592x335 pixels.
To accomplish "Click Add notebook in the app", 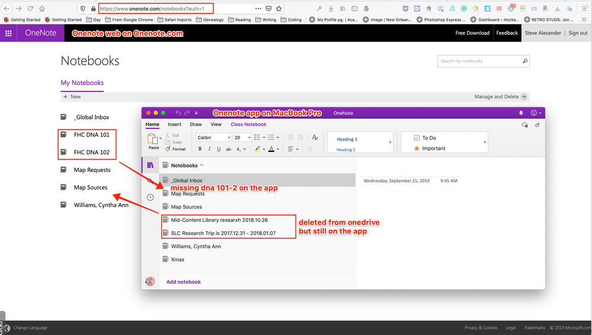I will (184, 282).
